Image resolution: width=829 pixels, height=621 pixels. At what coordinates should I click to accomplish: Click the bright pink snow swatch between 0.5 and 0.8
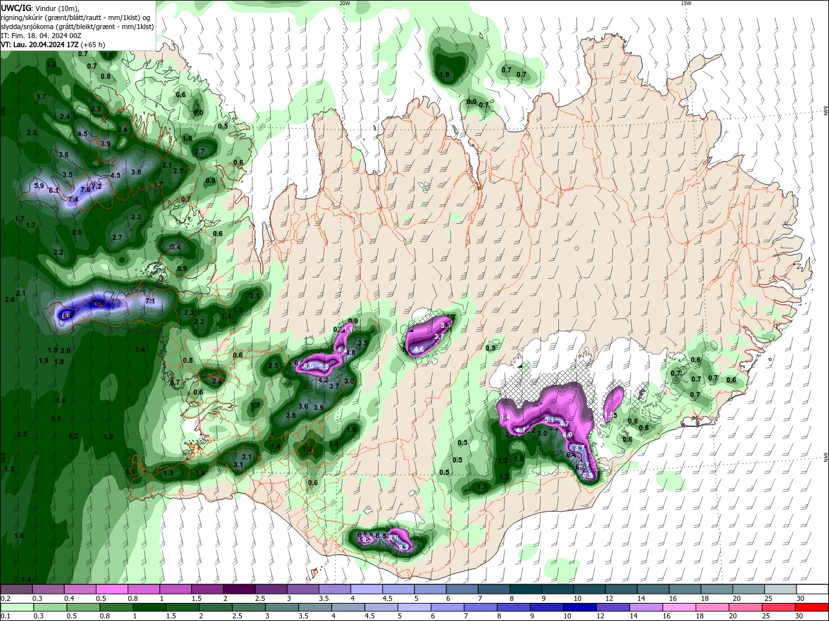point(112,589)
